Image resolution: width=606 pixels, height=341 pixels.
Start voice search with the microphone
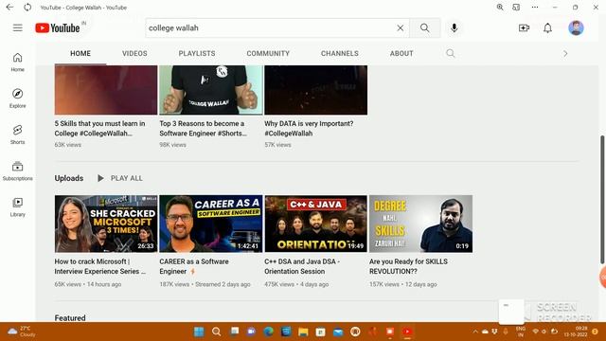click(x=454, y=27)
